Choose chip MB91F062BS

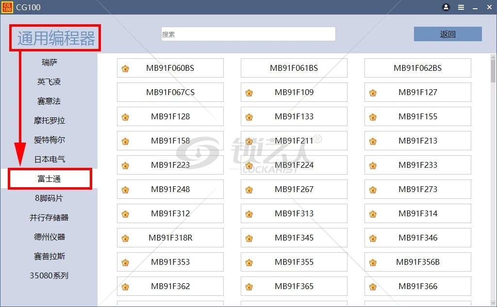click(x=418, y=68)
